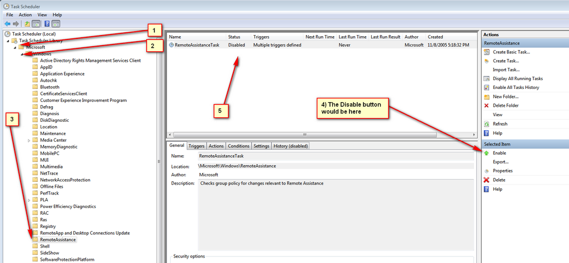Click the Defrag folder icon

pyautogui.click(x=35, y=107)
